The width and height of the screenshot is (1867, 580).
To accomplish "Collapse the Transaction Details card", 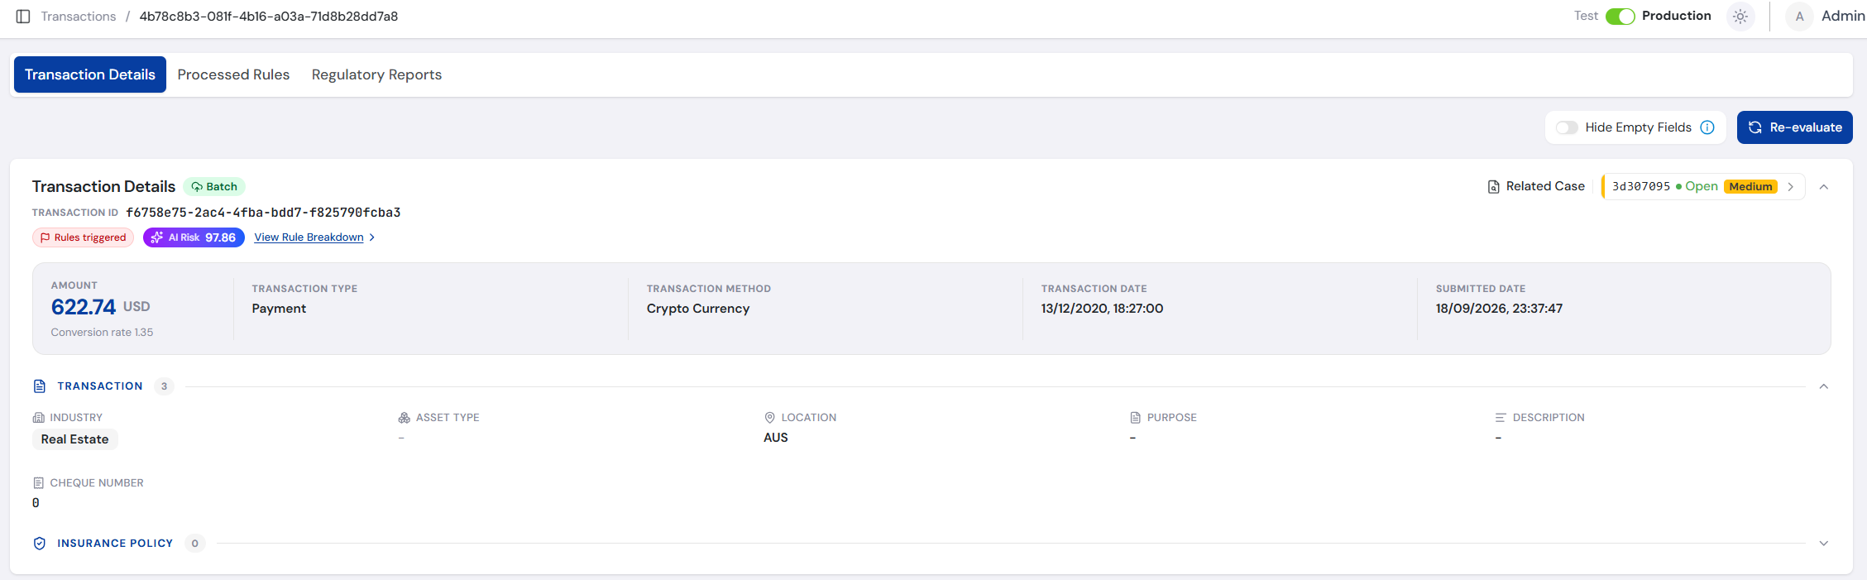I will click(x=1824, y=187).
